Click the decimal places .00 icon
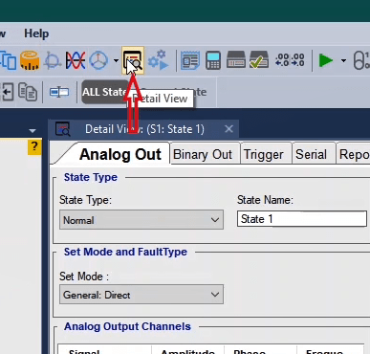This screenshot has height=354, width=370. [x=290, y=60]
